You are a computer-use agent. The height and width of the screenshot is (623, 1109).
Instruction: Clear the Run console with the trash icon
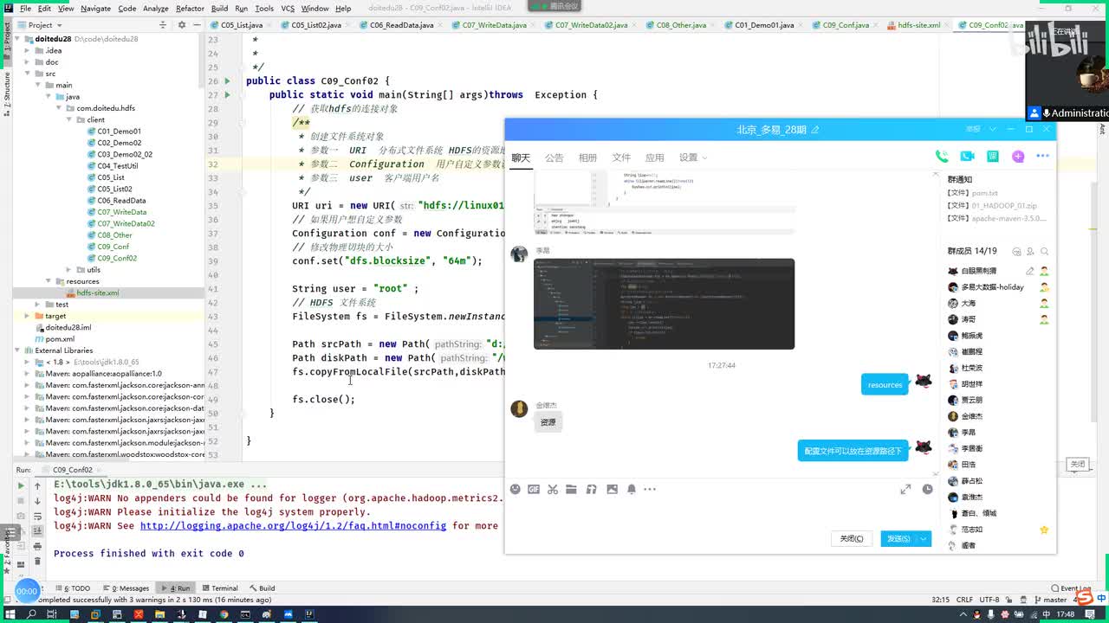[37, 562]
